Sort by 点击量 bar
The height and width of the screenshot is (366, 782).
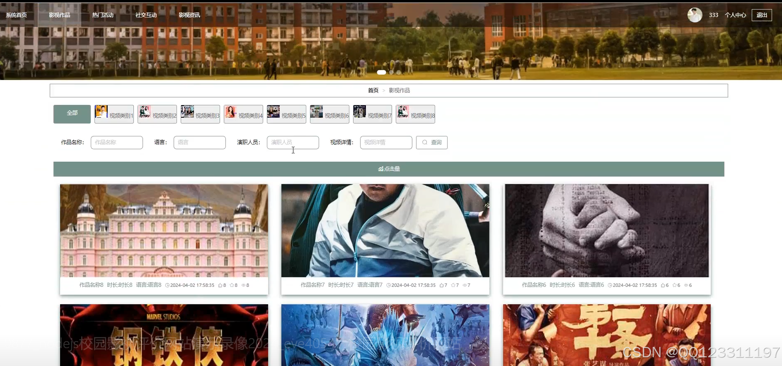click(389, 169)
